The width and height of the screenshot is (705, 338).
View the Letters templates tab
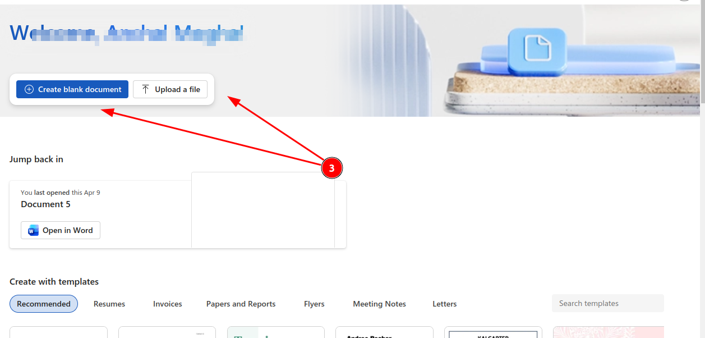tap(445, 304)
